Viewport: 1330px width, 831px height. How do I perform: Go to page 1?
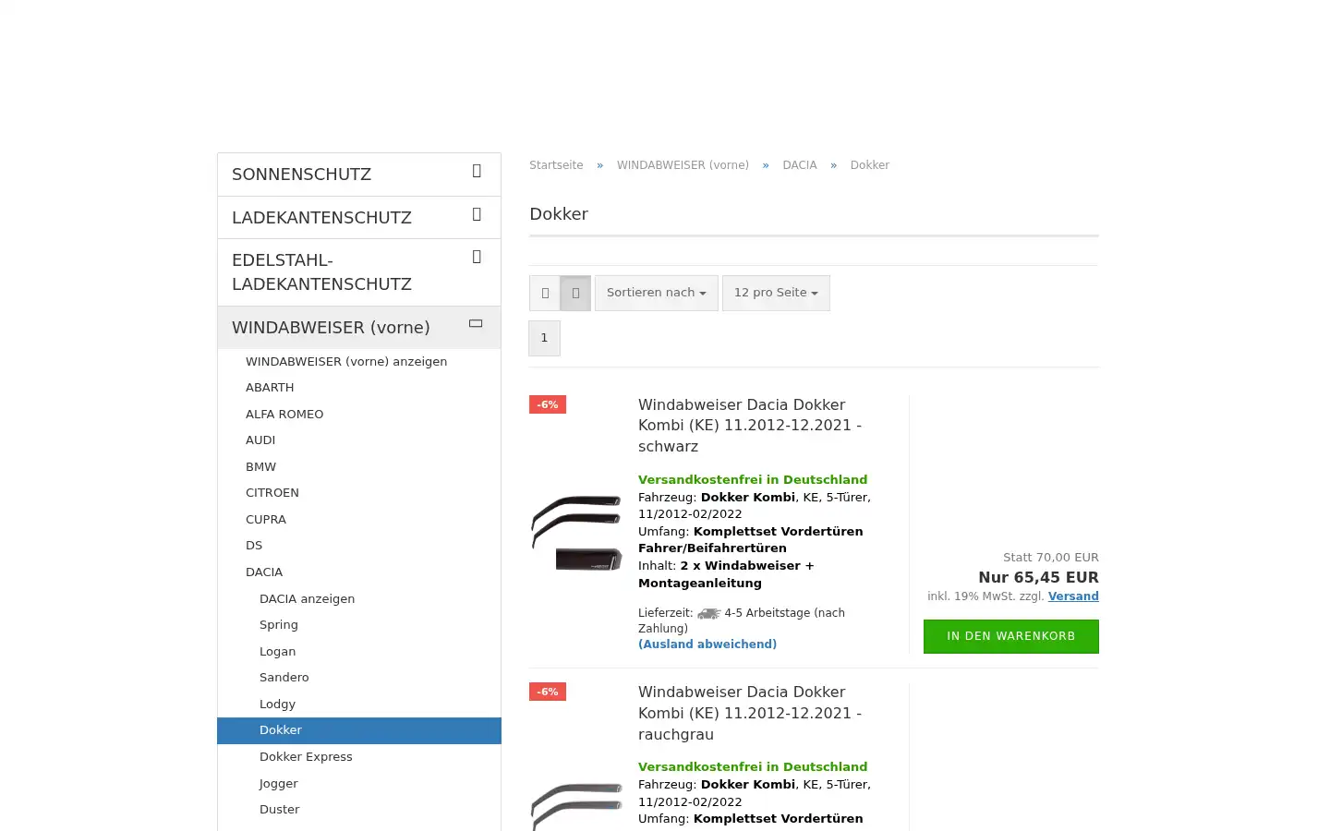(544, 338)
